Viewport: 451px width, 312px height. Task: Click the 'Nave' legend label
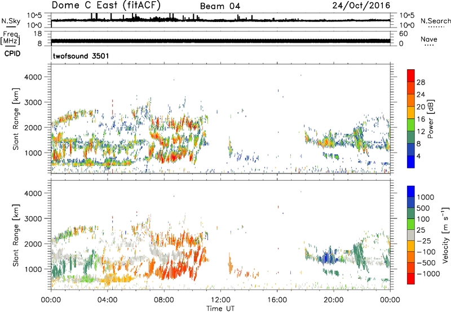click(429, 39)
